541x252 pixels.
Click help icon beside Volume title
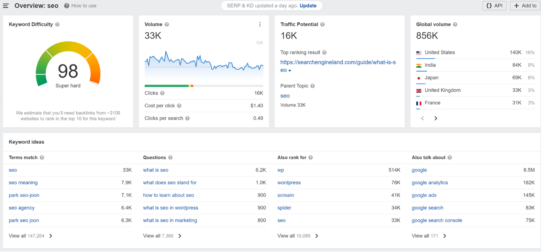167,24
